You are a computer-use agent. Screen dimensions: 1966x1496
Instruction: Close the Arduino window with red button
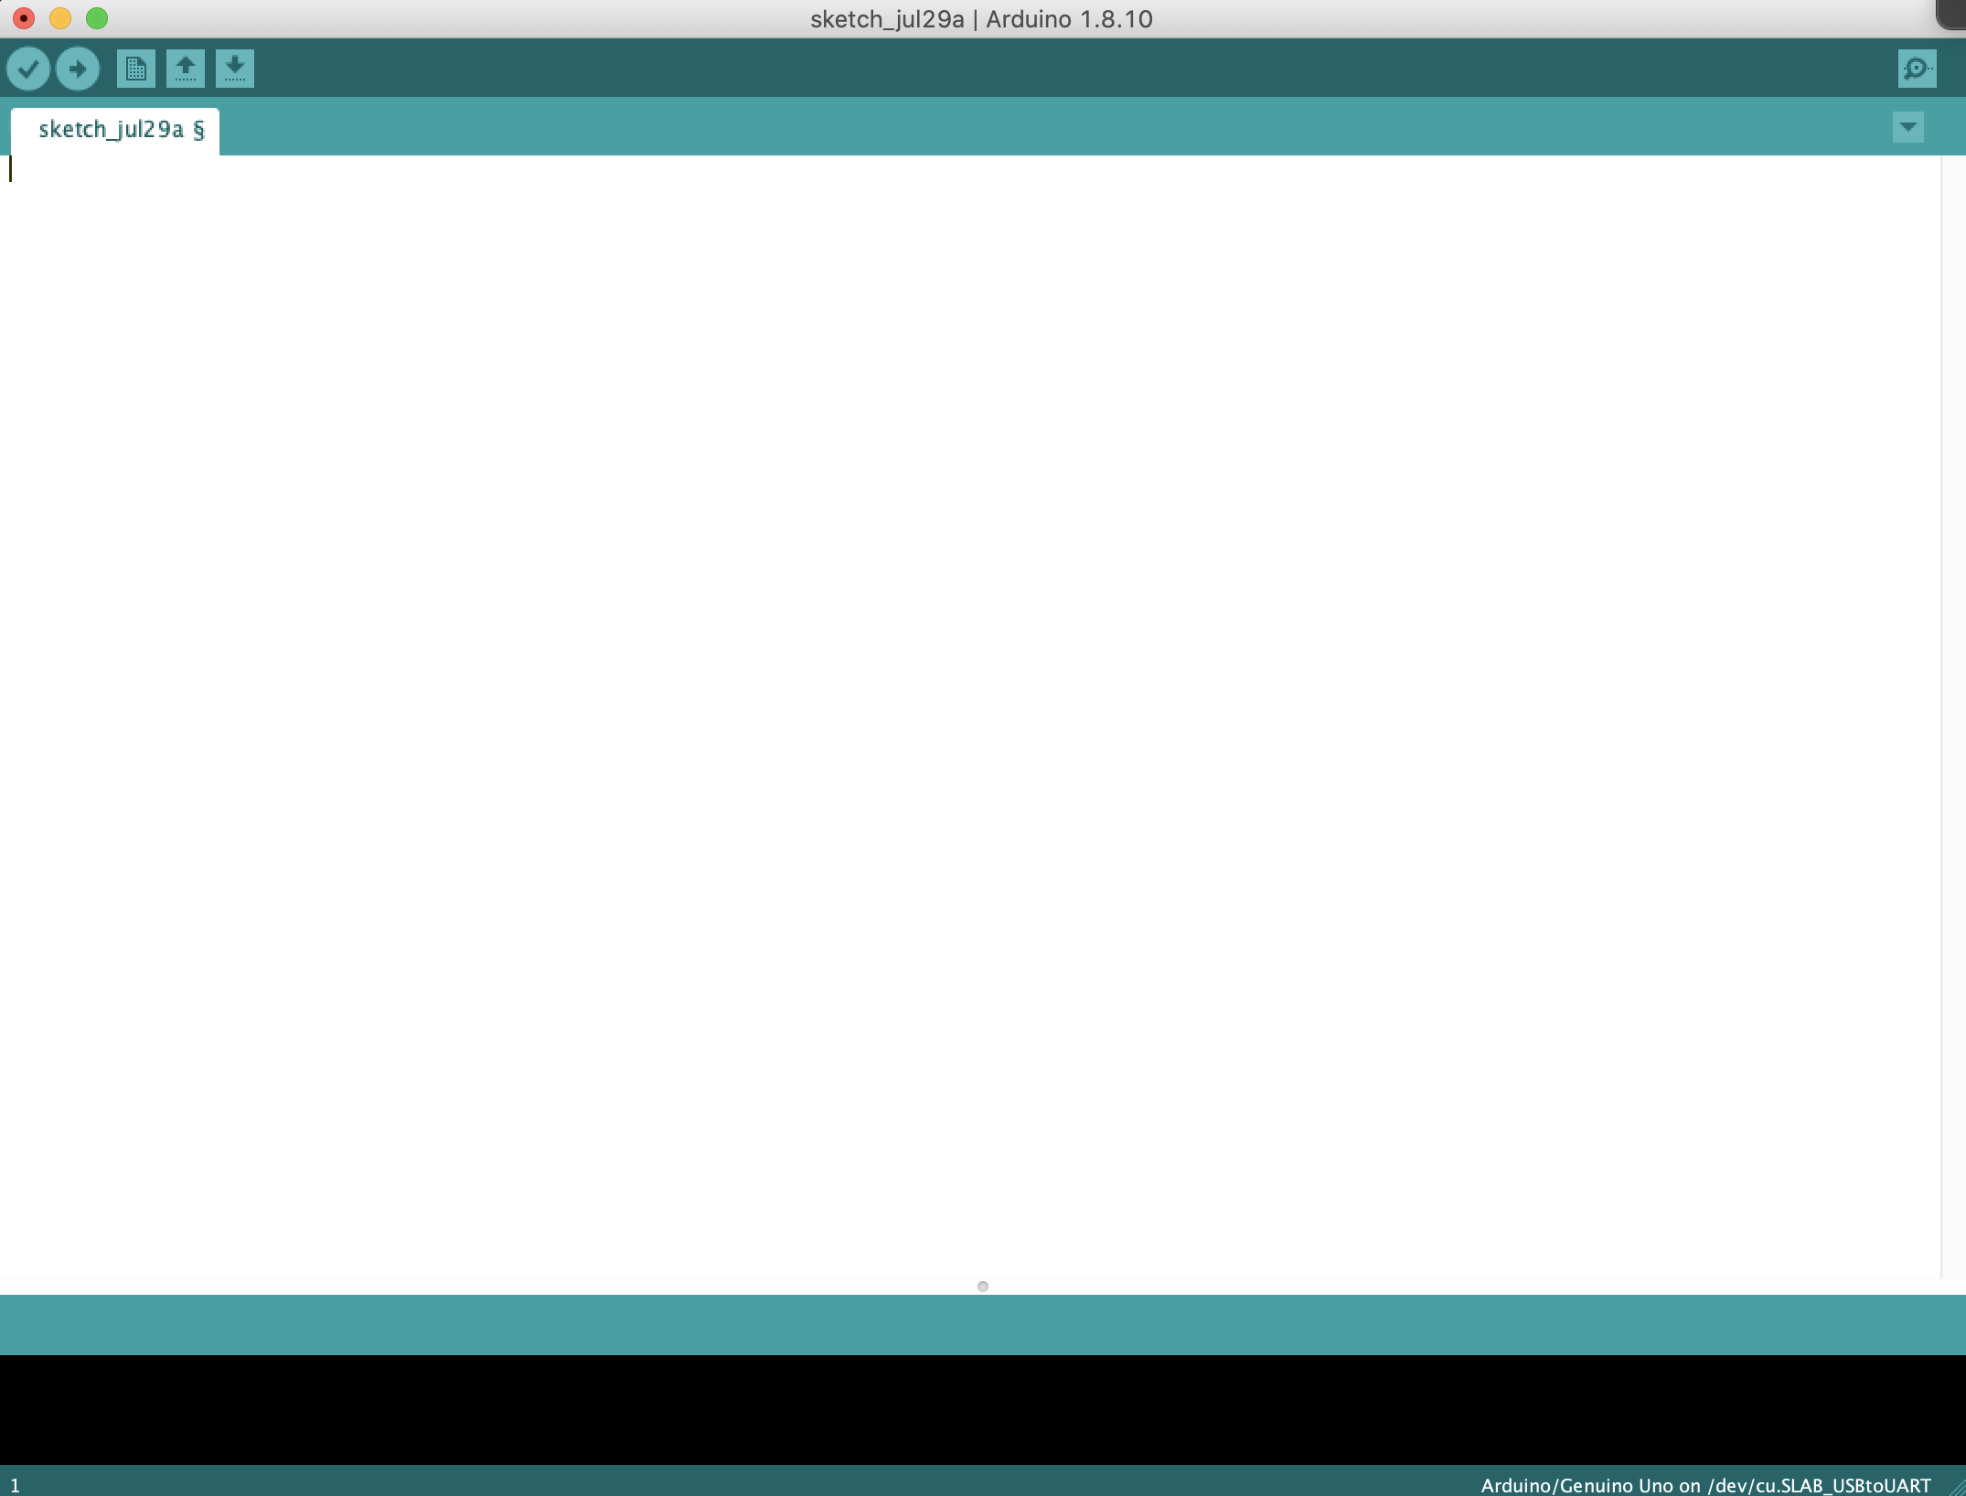click(24, 18)
